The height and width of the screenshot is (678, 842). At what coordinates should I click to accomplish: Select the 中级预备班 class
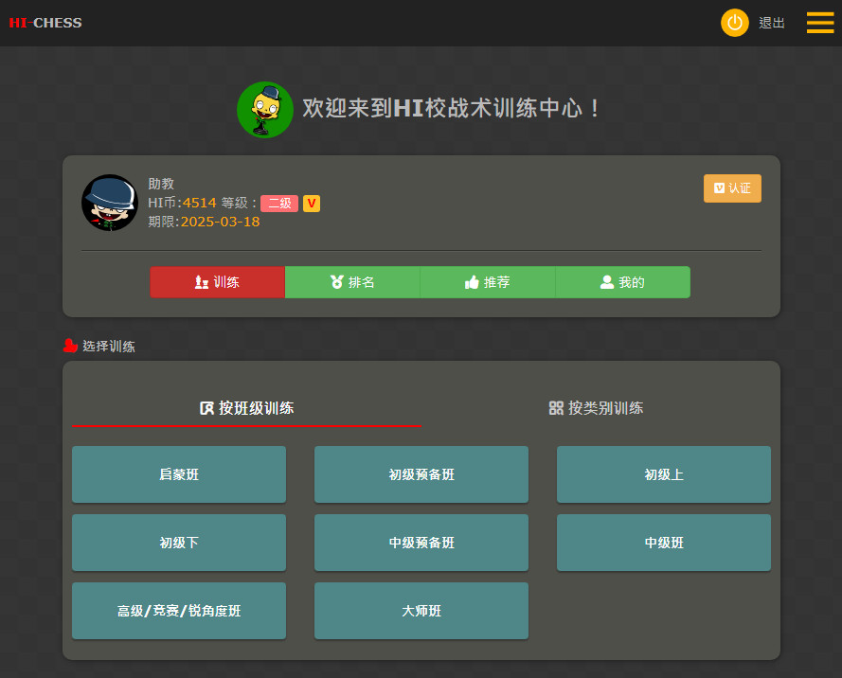coord(421,543)
